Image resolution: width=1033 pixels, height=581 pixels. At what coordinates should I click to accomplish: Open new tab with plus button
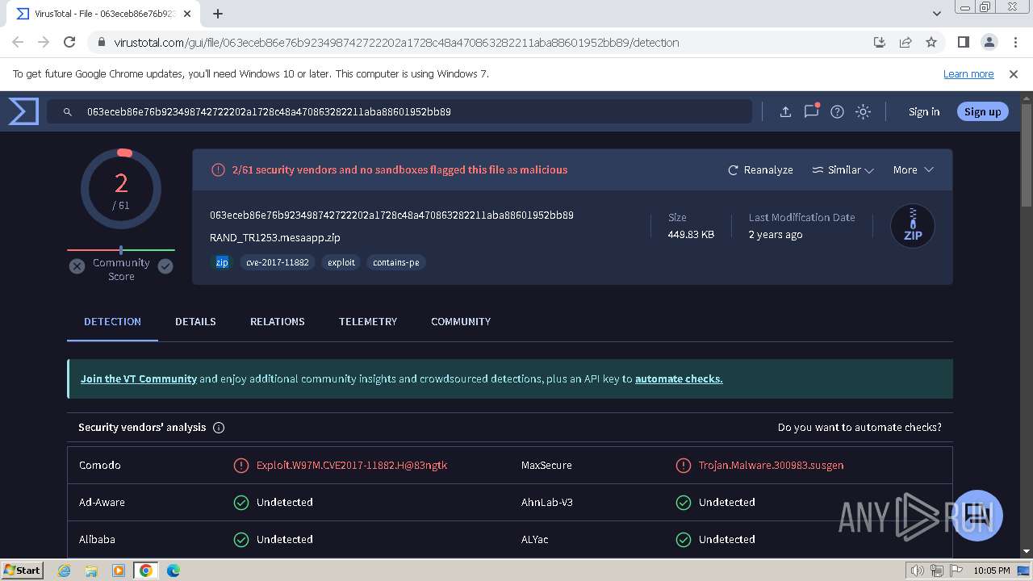coord(218,14)
